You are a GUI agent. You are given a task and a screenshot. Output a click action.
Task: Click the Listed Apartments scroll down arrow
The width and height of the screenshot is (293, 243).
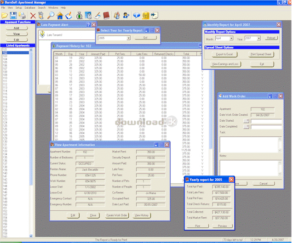pyautogui.click(x=31, y=236)
